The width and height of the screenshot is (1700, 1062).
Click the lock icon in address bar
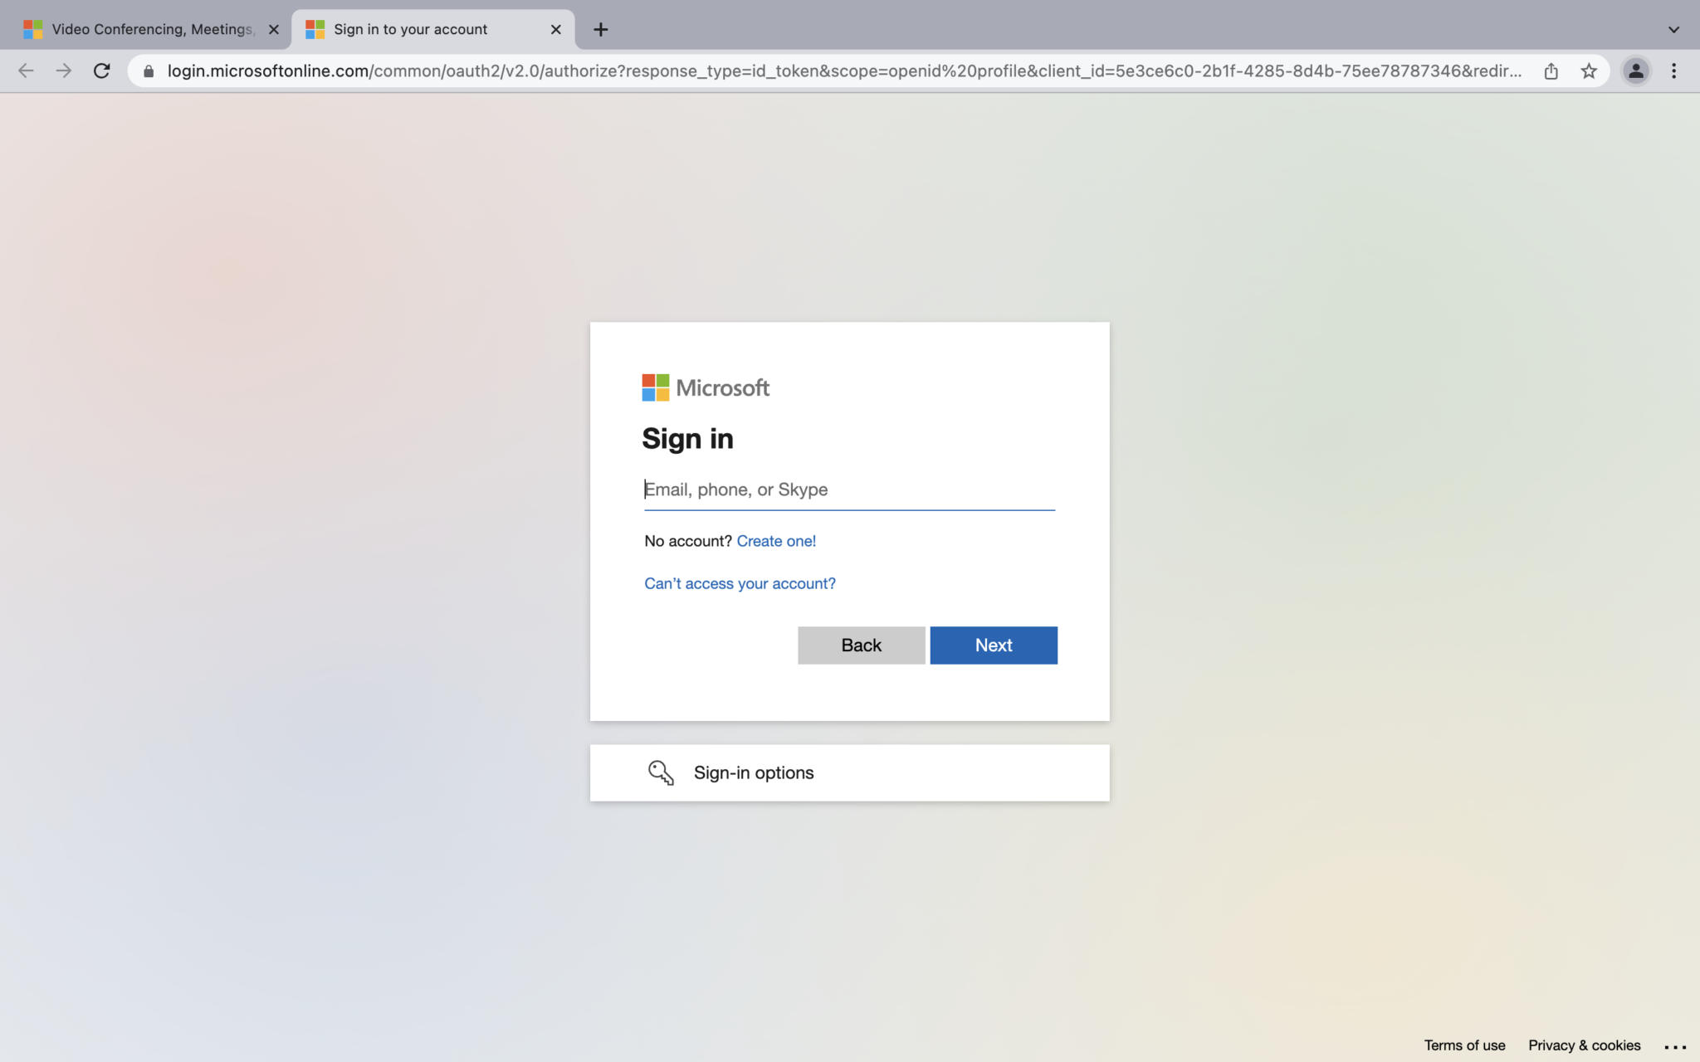149,71
